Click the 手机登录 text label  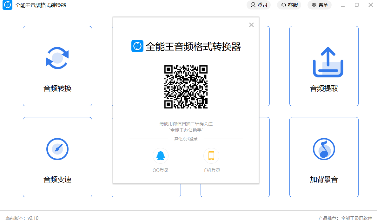click(211, 170)
